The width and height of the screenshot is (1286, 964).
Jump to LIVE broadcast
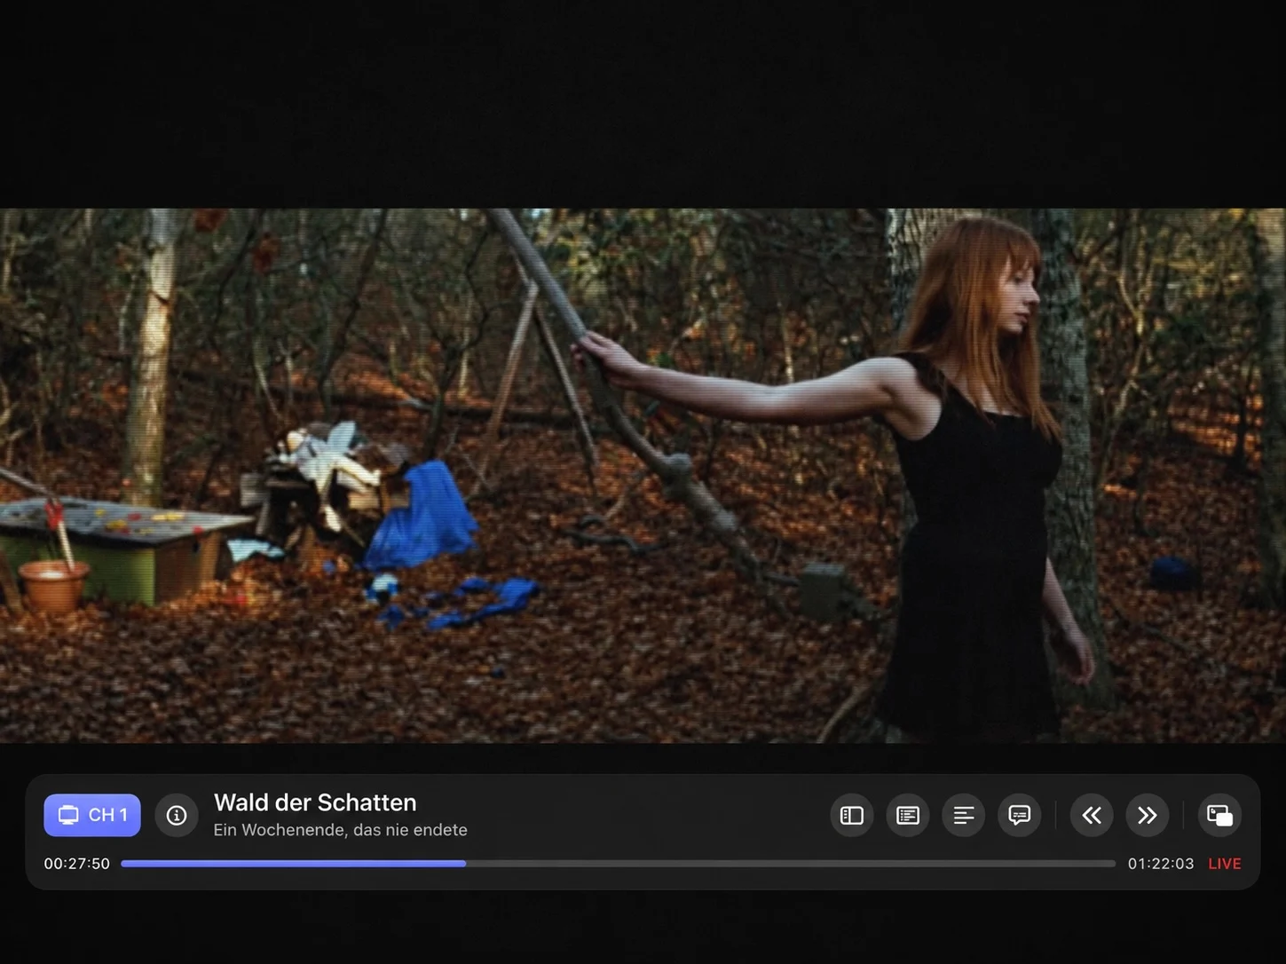[1225, 864]
